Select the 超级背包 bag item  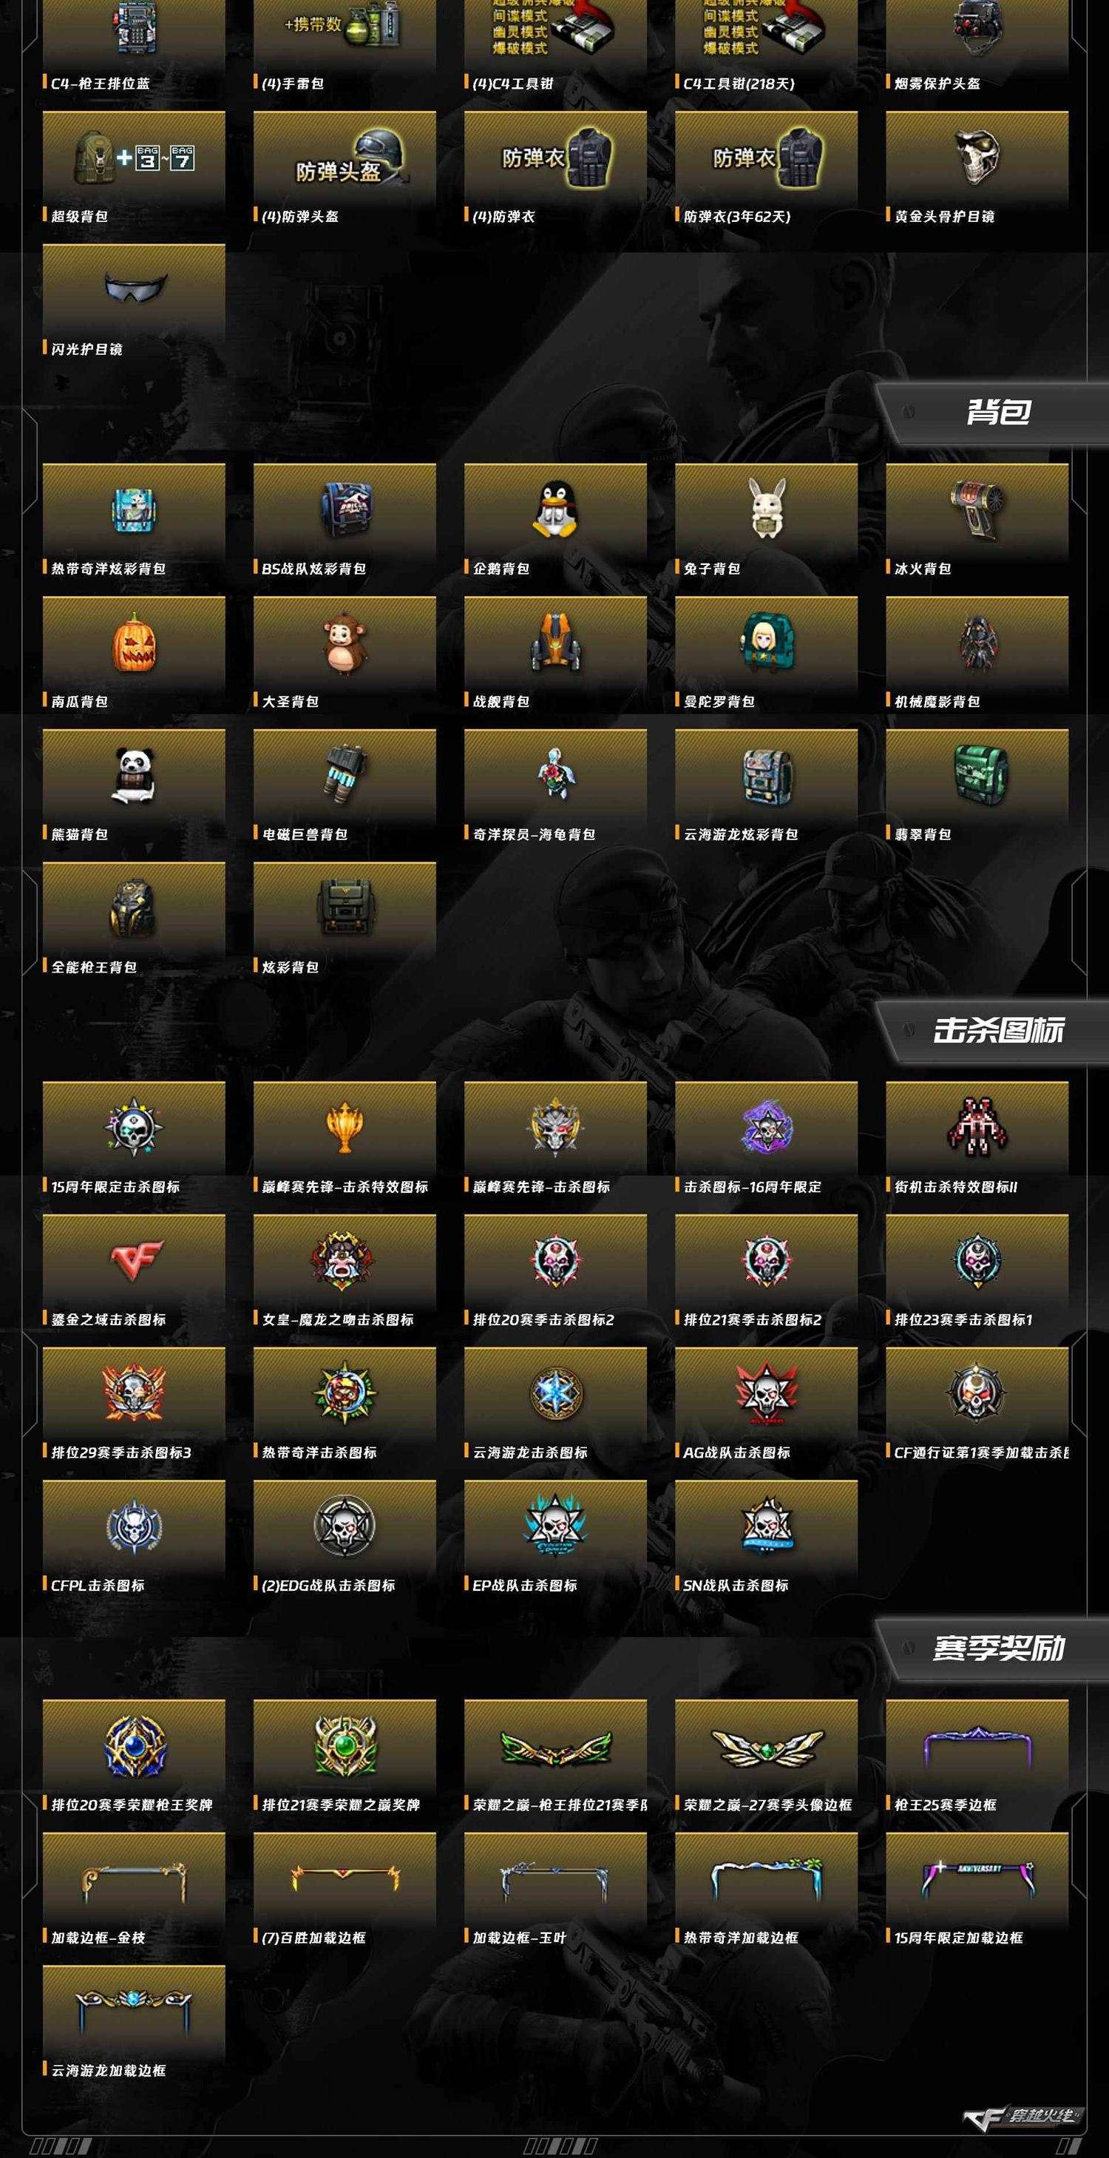click(x=134, y=169)
